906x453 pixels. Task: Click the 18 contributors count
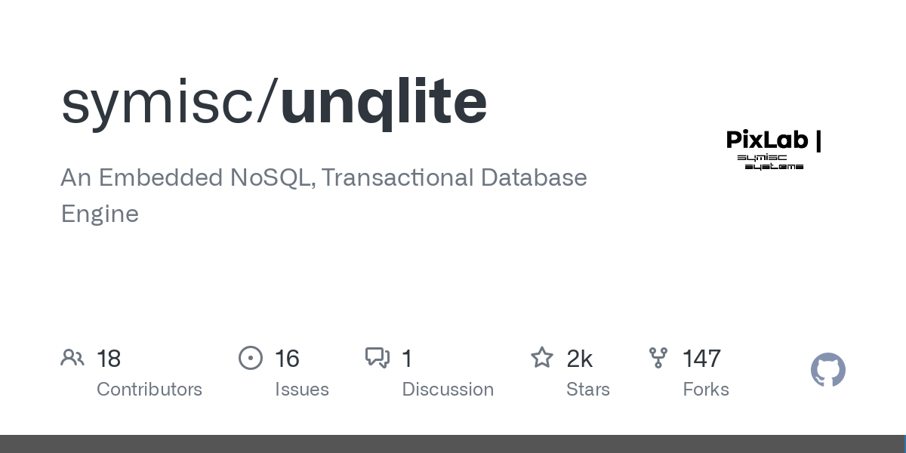(109, 359)
